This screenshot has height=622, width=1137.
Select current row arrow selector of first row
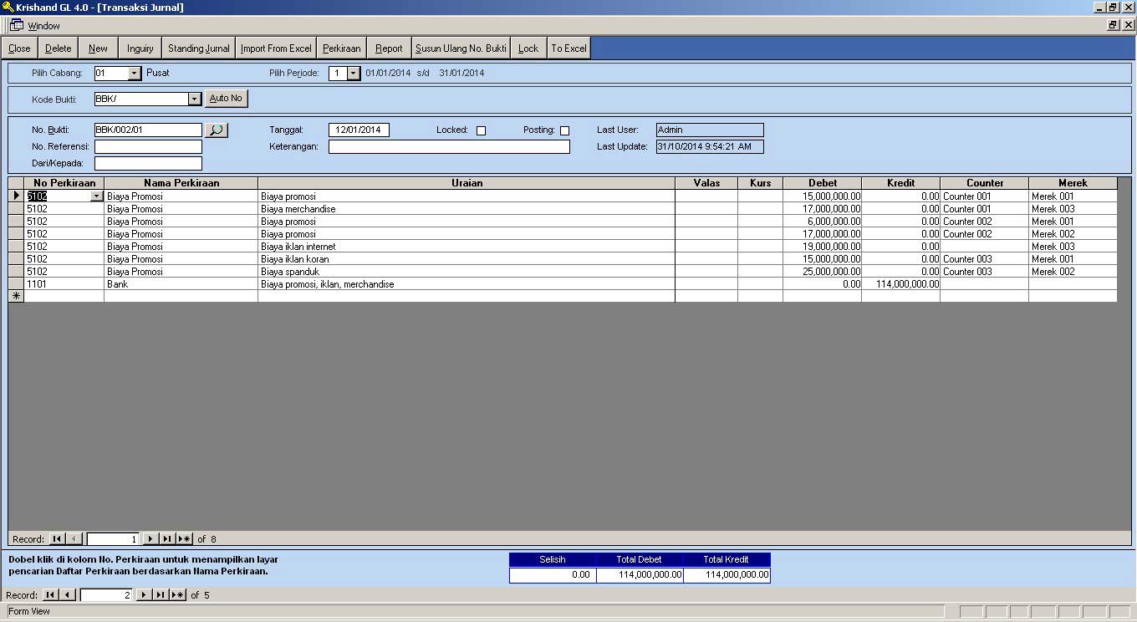16,196
